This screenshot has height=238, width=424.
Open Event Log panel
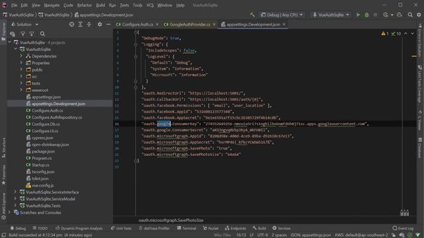(x=403, y=228)
